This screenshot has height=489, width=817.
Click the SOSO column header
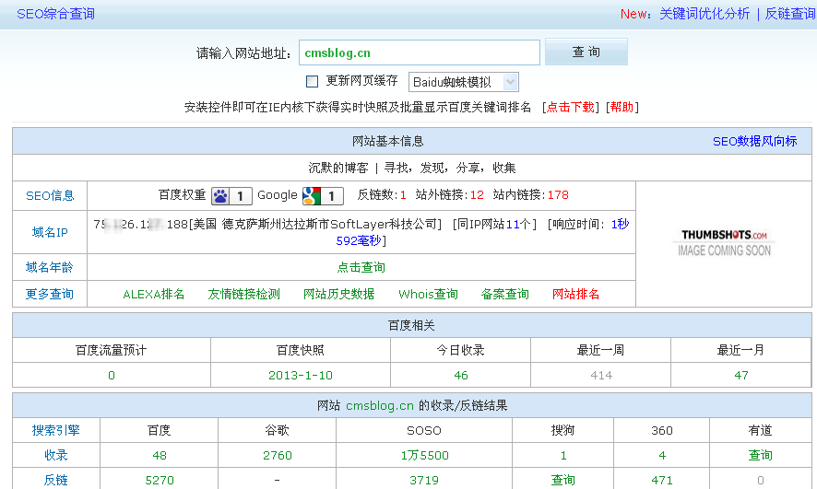[x=424, y=431]
